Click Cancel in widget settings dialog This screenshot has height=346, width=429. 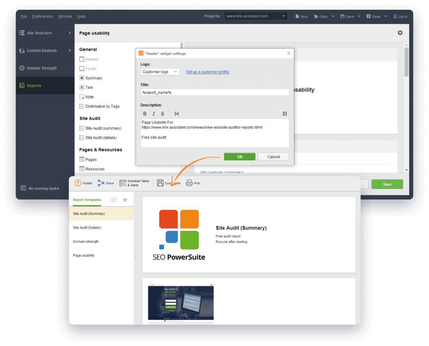pyautogui.click(x=273, y=157)
